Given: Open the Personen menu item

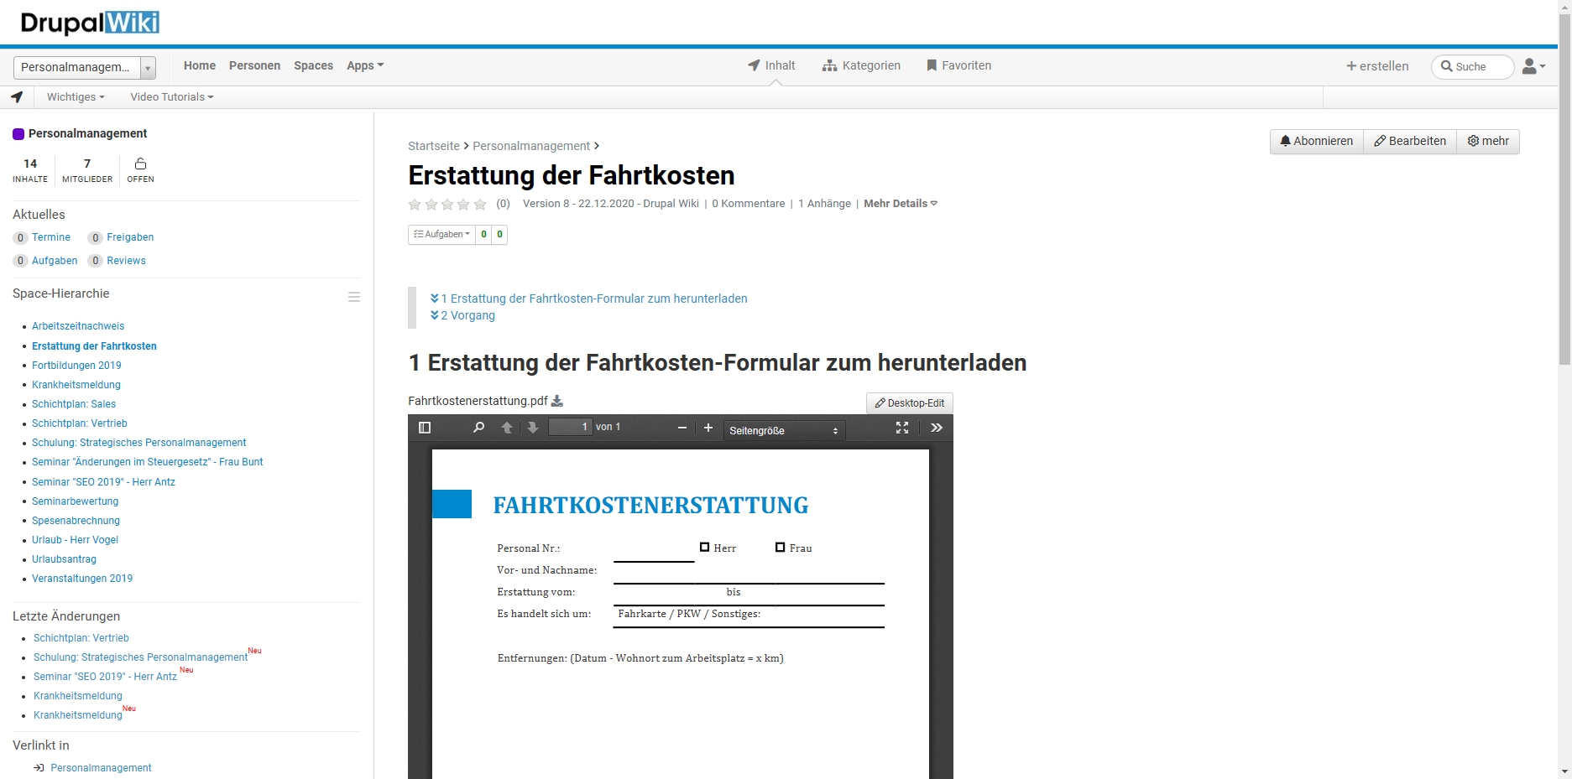Looking at the screenshot, I should (x=255, y=65).
